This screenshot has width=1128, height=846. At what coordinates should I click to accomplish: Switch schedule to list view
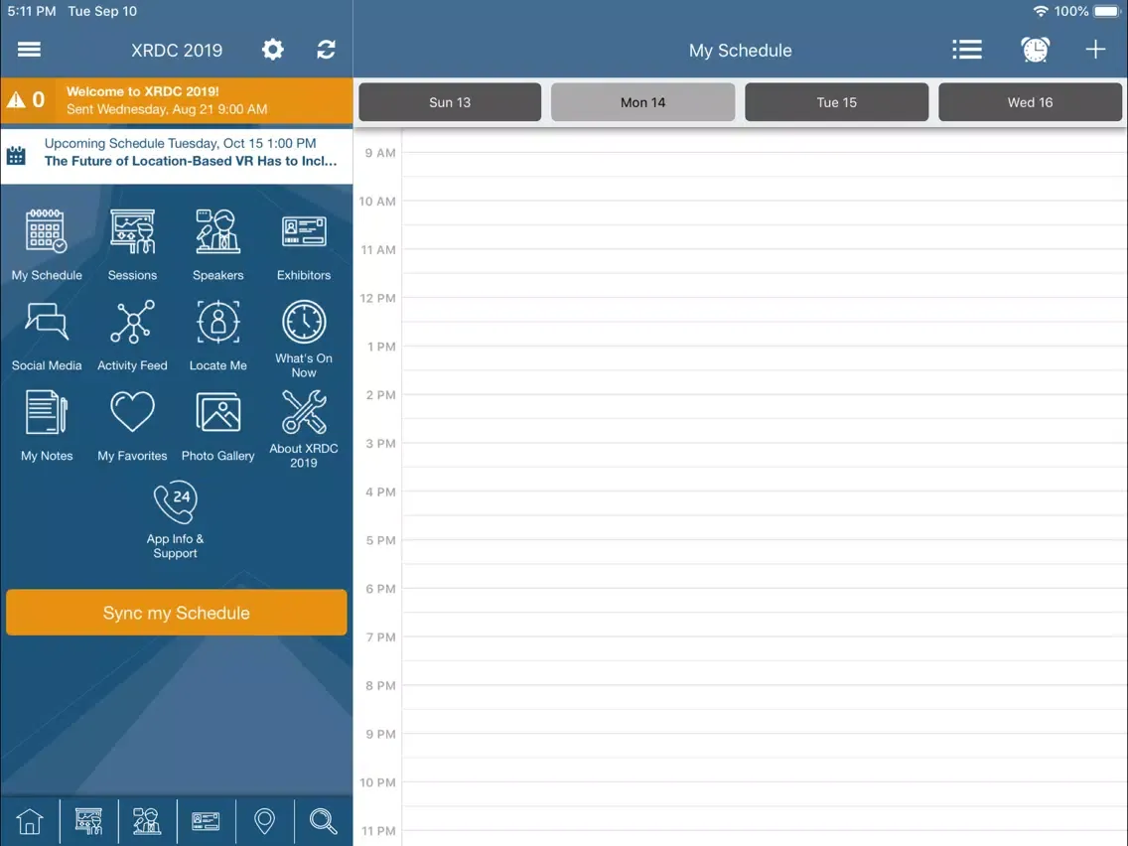tap(967, 50)
